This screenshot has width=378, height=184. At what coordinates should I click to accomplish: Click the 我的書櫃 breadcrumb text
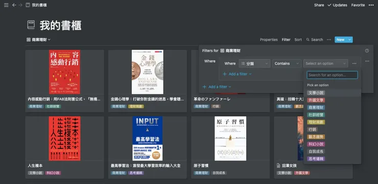[x=39, y=5]
